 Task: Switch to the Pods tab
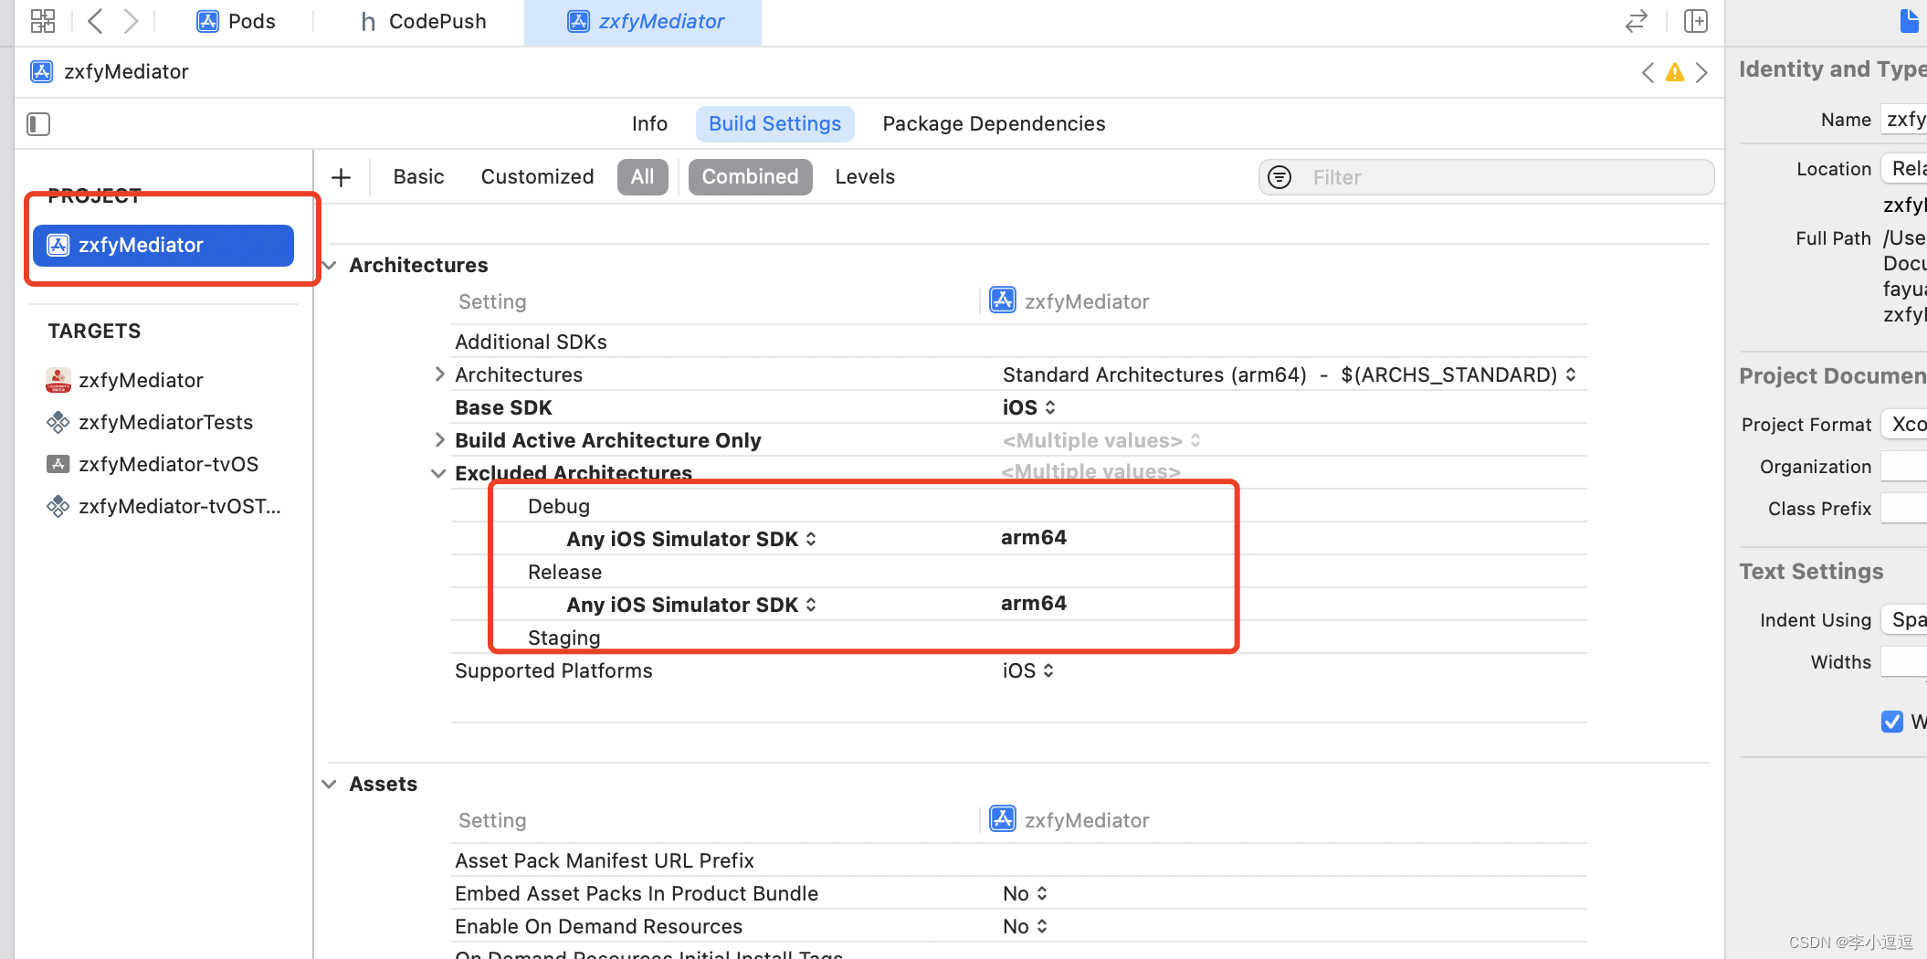coord(236,21)
